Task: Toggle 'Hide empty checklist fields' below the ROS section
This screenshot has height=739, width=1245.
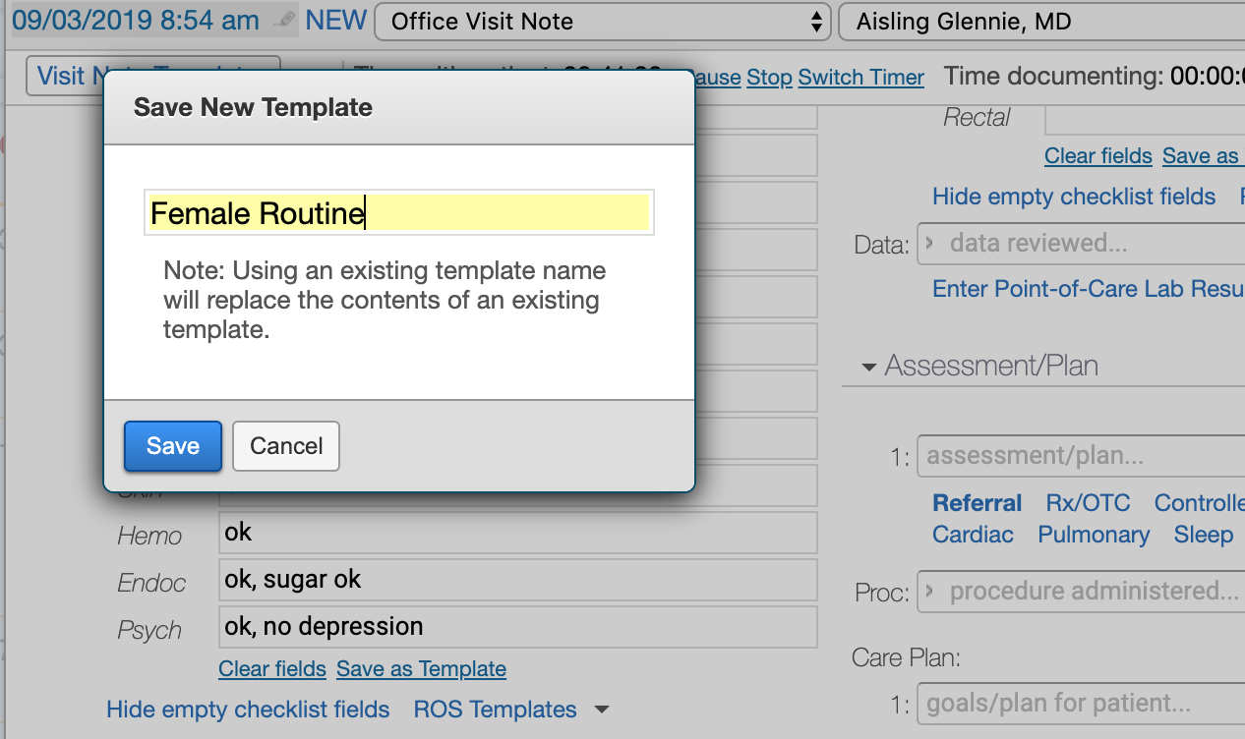Action: pos(248,709)
